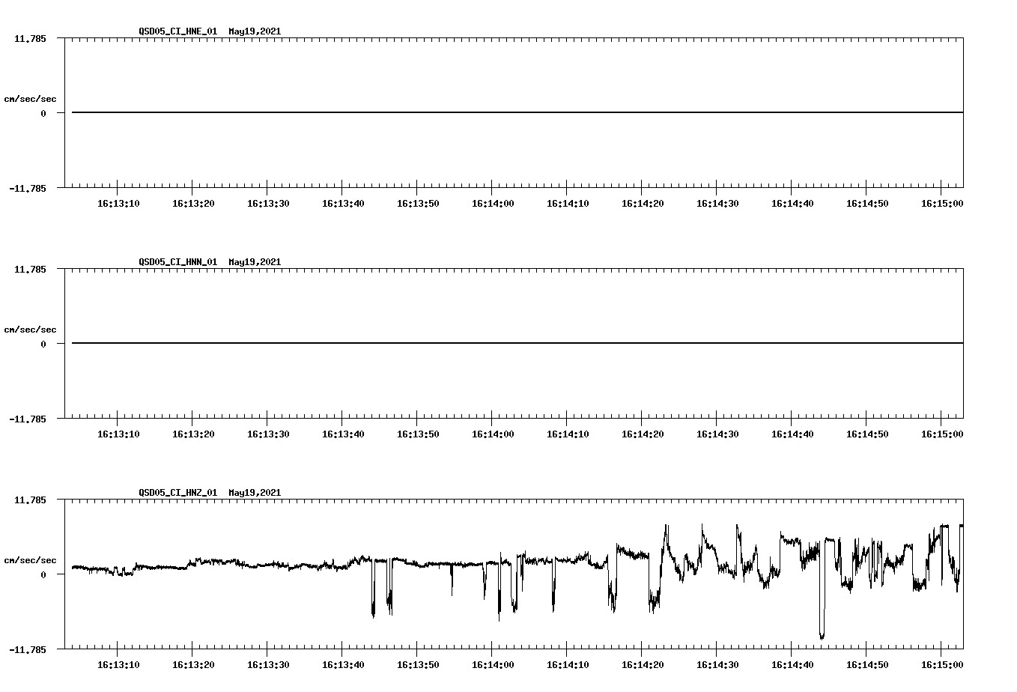Click the zero baseline of the HNN trace
Viewport: 1017px width, 692px height.
point(449,343)
